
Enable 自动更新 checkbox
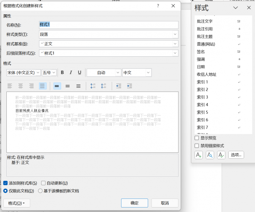pos(43,183)
